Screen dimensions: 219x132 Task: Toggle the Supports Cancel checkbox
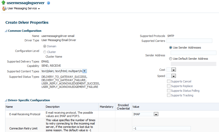coord(169,81)
